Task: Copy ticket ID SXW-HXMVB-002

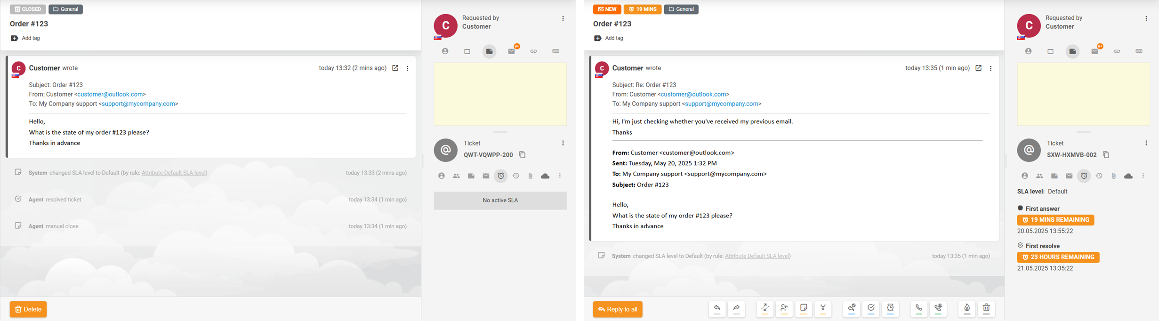Action: pyautogui.click(x=1106, y=155)
